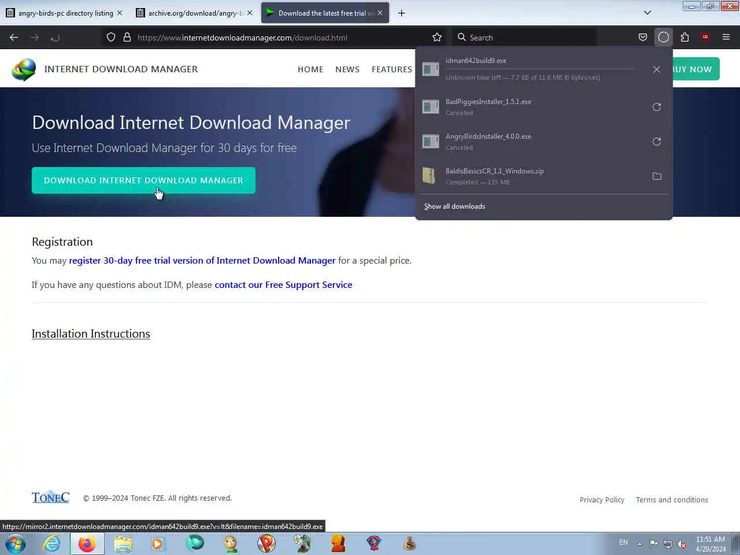Open the NEWS navigation item
The image size is (740, 555).
[x=347, y=69]
